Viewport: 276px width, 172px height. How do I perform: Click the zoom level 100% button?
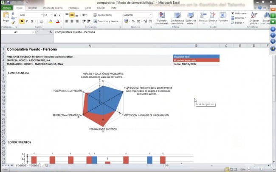coord(242,169)
